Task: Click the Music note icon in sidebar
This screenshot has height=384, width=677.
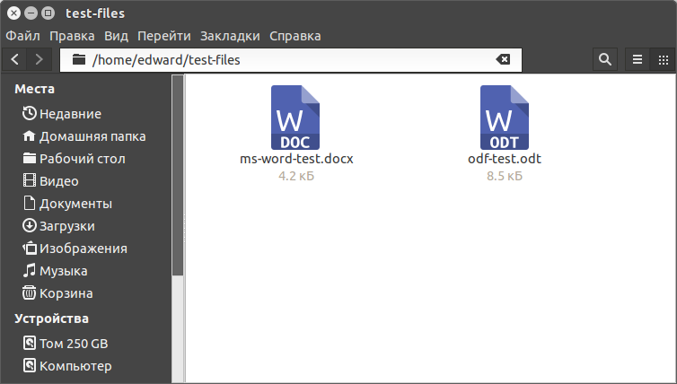Action: [x=30, y=271]
